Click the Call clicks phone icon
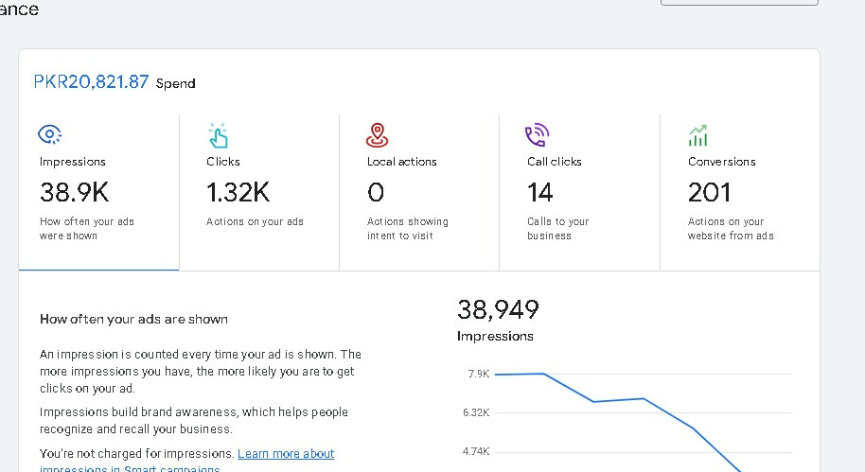Screen dimensions: 865x472 (x=538, y=135)
